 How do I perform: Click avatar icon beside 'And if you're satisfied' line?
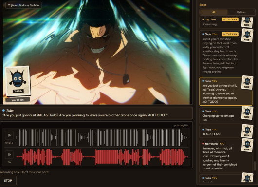click(247, 36)
